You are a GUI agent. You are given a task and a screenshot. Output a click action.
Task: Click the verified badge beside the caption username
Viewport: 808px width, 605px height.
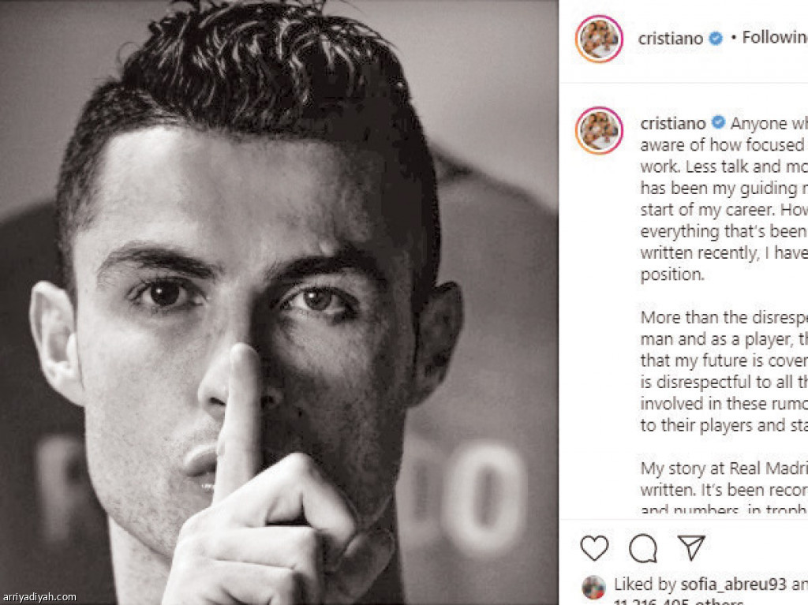718,122
